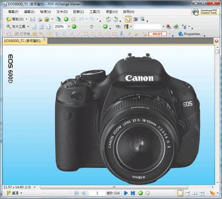Click the next page blue arrow
Image resolution: width=222 pixels, height=199 pixels.
coord(126,193)
